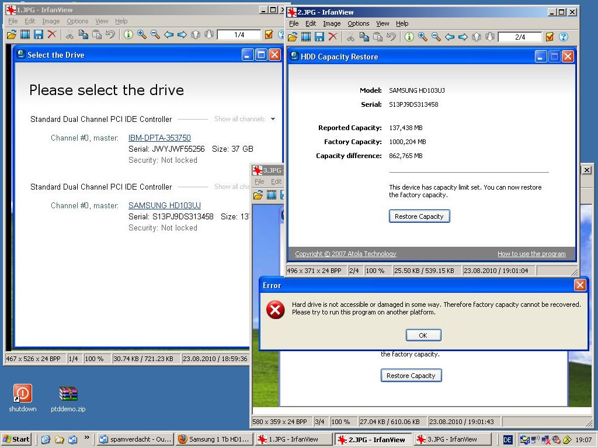Open image Information icon in 1.JPG window
This screenshot has width=598, height=448.
[128, 34]
